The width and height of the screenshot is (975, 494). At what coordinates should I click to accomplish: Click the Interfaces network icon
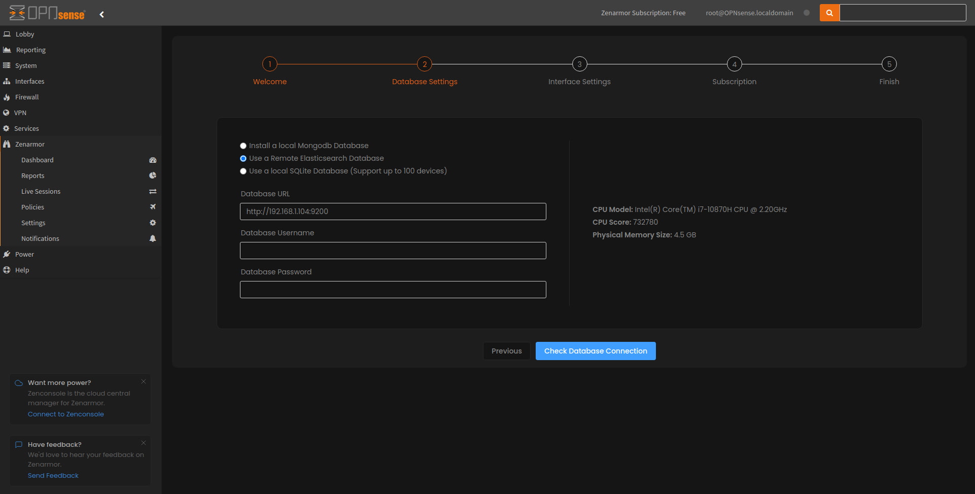pos(7,81)
